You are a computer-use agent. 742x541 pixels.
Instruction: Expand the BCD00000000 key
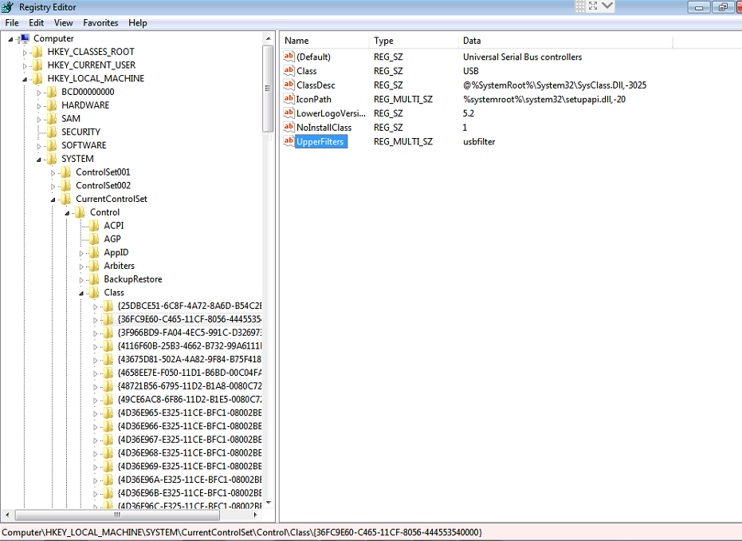pos(38,92)
